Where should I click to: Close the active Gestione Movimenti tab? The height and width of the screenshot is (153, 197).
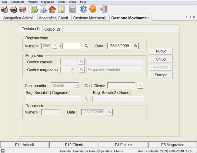coord(149,18)
